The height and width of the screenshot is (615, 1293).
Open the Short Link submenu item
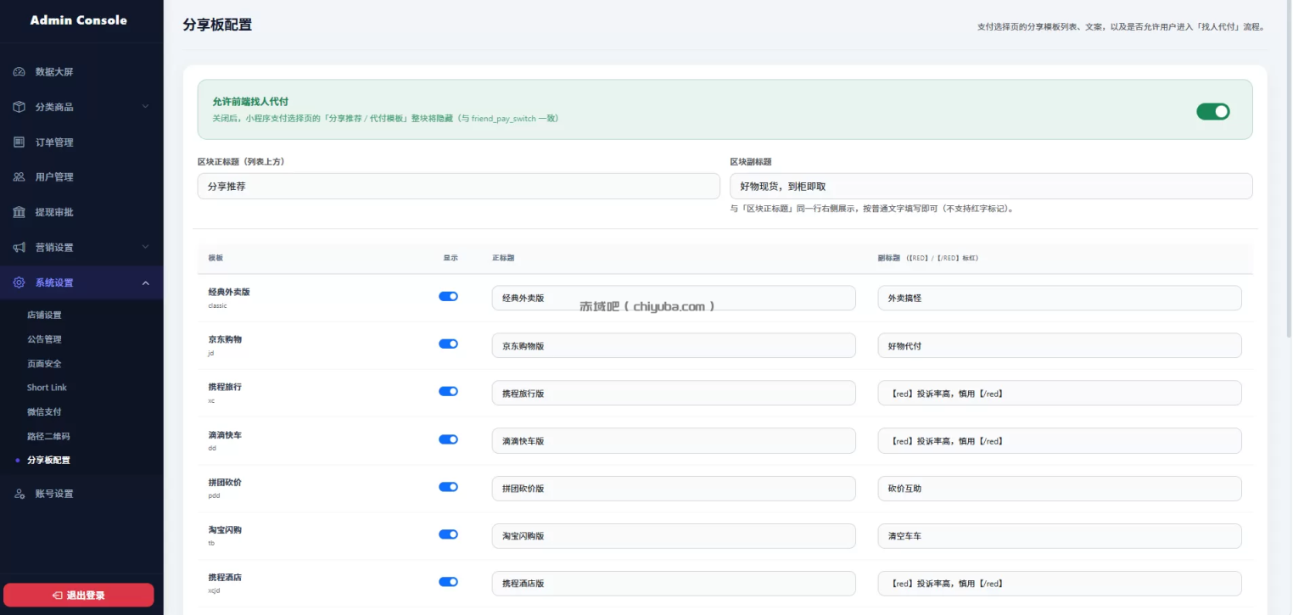[47, 388]
